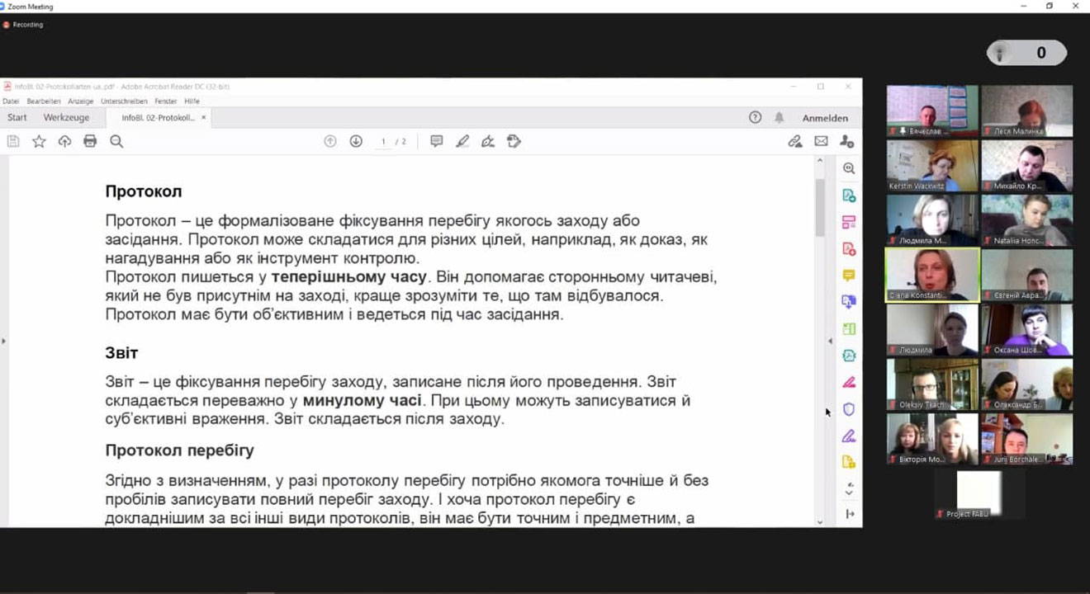Open the Combine Files tool in sidebar
The width and height of the screenshot is (1090, 594).
coord(849,302)
